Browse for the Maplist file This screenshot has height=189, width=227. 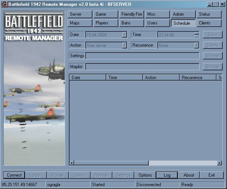tap(212, 67)
